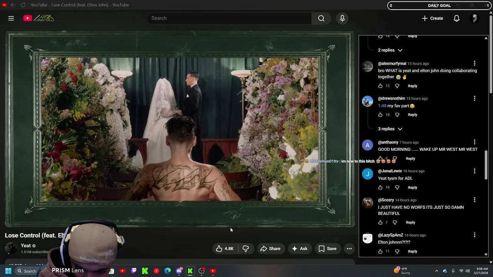Click the taskbar Search box
Screen dimensions: 493x277
(x=27, y=271)
